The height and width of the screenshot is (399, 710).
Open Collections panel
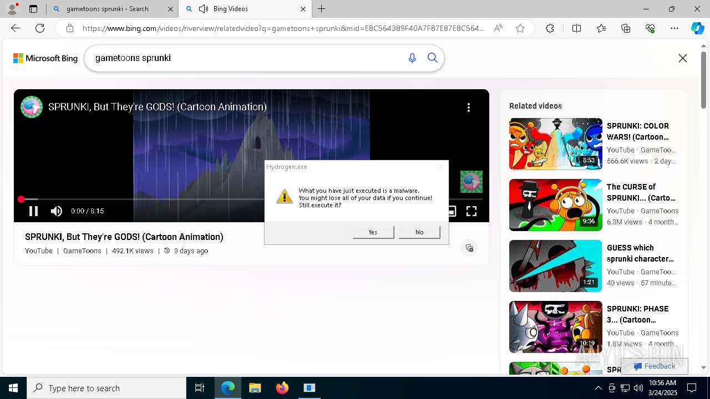(626, 28)
